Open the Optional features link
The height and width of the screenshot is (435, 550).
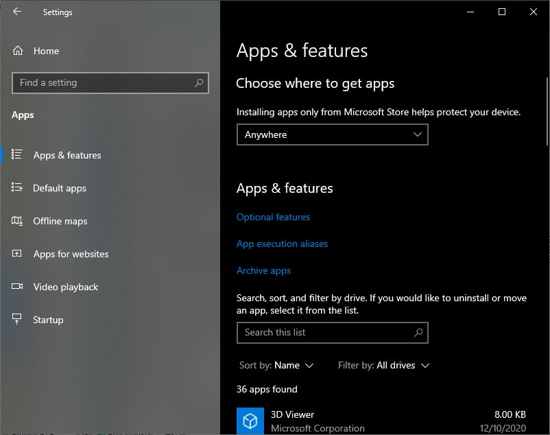click(x=273, y=217)
